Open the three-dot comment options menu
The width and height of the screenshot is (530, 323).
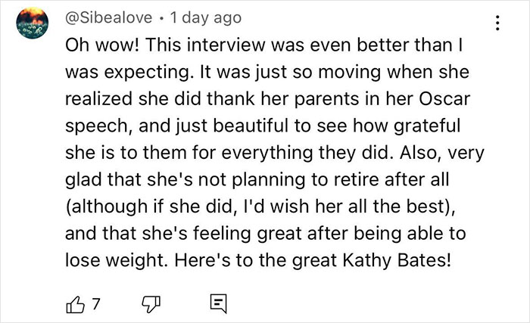tap(497, 22)
